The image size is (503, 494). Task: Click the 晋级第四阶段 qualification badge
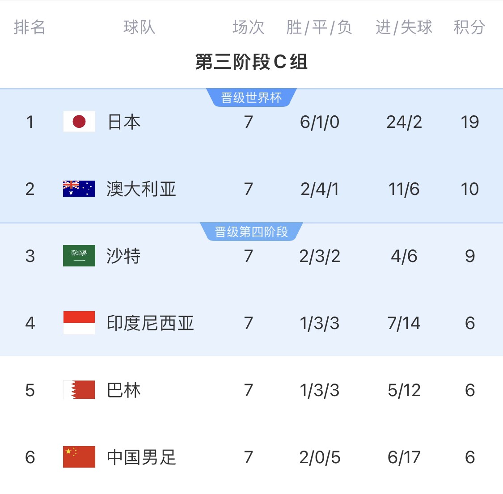tap(251, 232)
